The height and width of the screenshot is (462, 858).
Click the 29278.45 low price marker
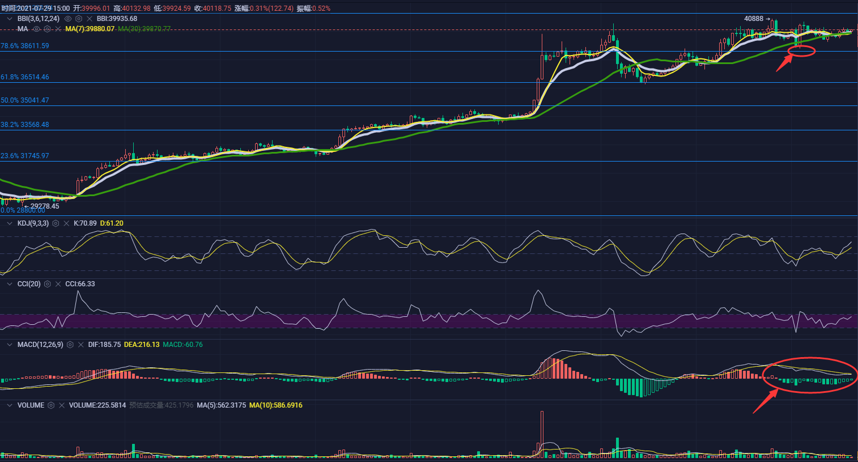coord(41,206)
